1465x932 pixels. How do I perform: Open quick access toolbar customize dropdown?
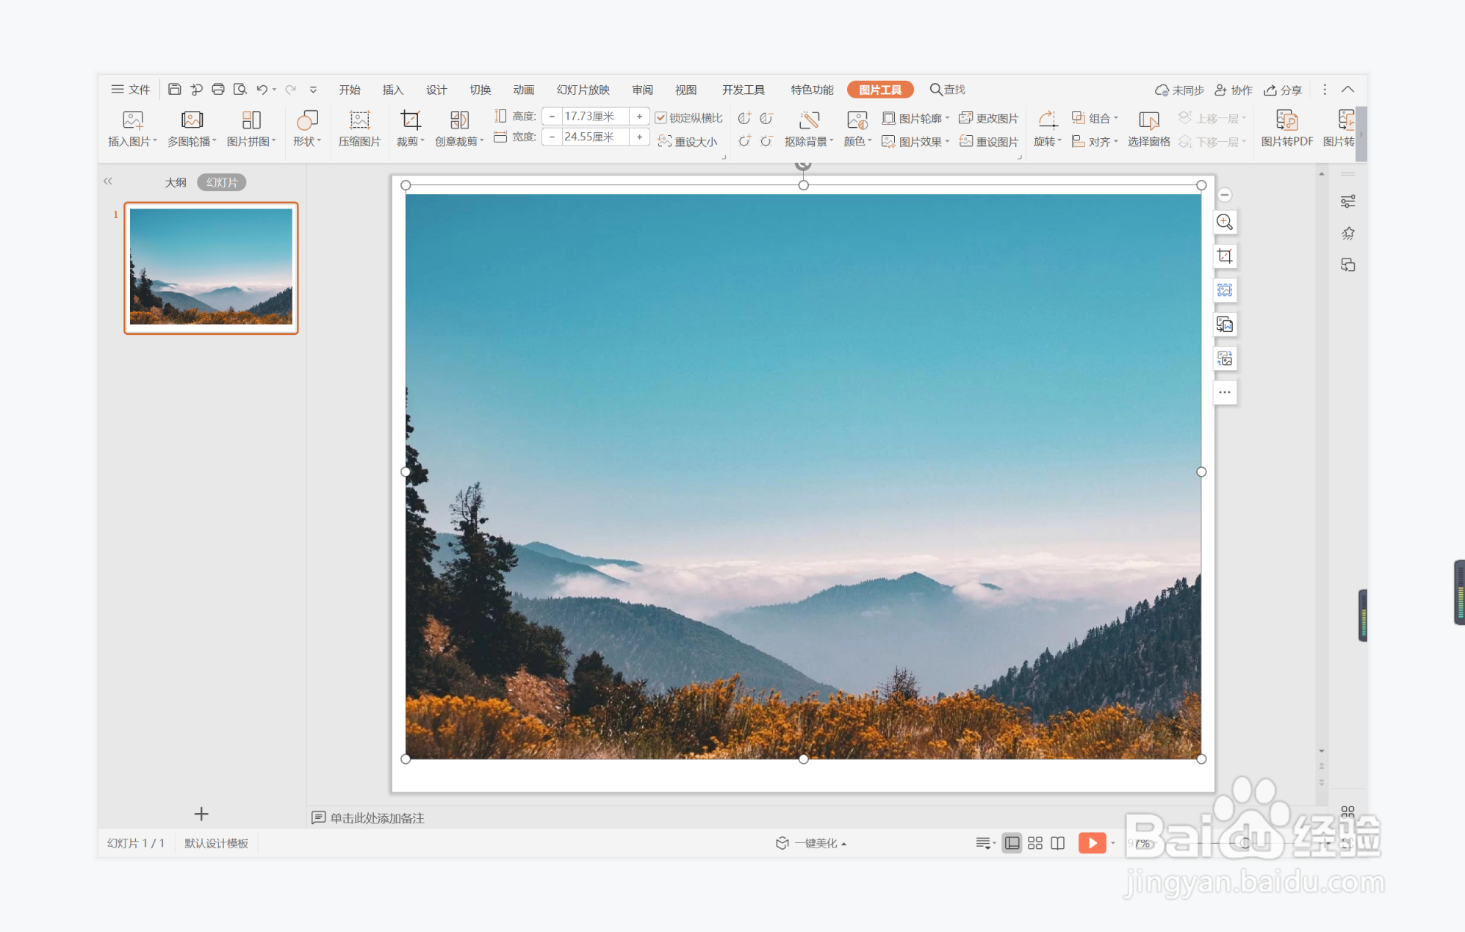(313, 90)
